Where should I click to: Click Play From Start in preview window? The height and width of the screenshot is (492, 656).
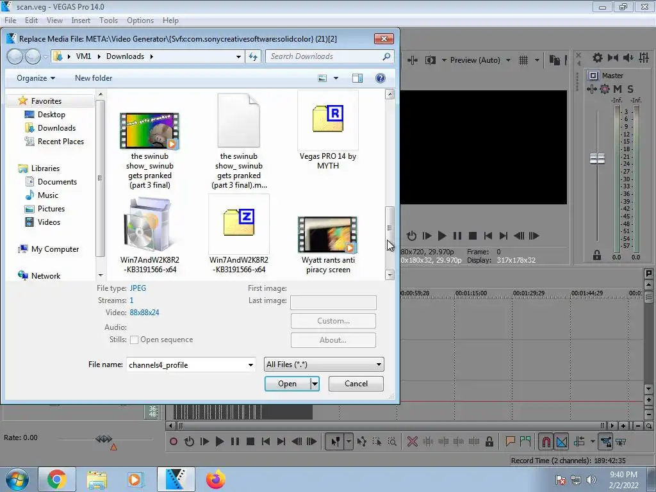coord(427,236)
